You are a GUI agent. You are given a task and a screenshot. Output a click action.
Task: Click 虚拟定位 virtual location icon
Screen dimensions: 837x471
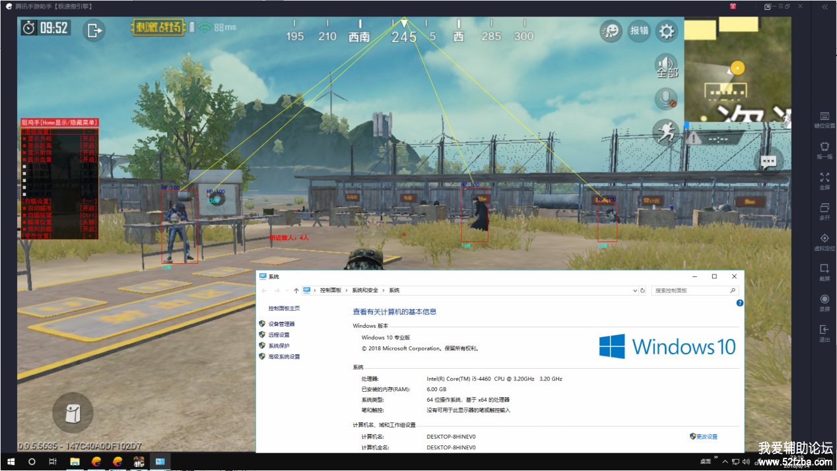tap(824, 242)
